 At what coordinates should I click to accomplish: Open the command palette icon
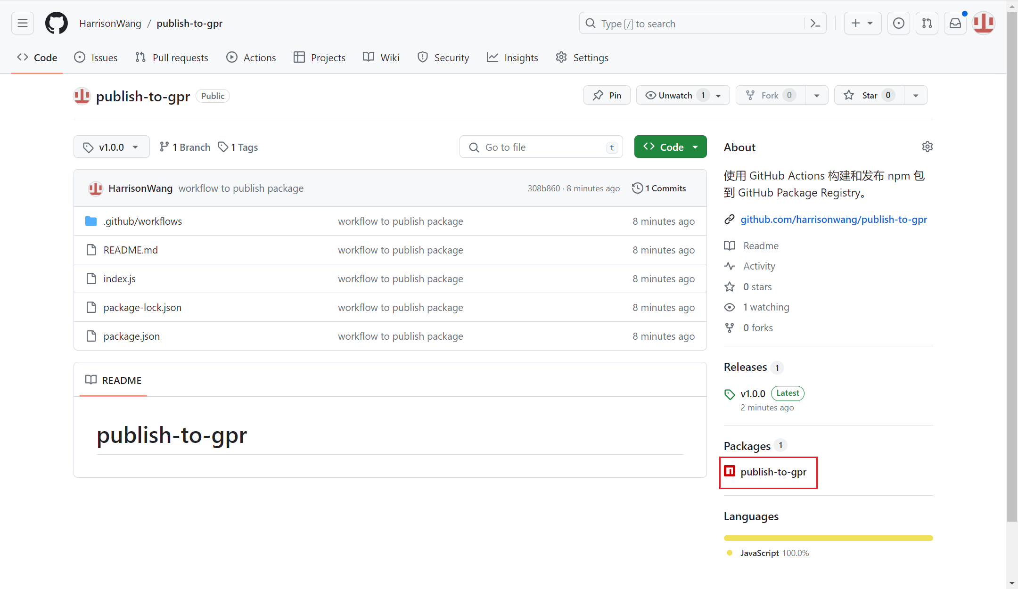point(815,23)
